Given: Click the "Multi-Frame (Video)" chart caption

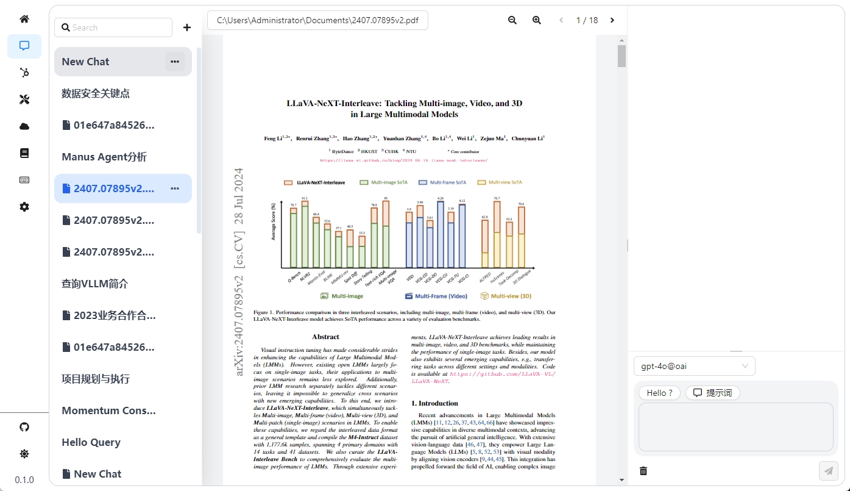Looking at the screenshot, I should [441, 296].
